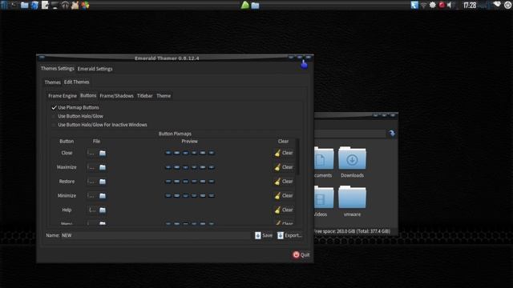
Task: Clear the Close button pixmap
Action: [x=284, y=153]
